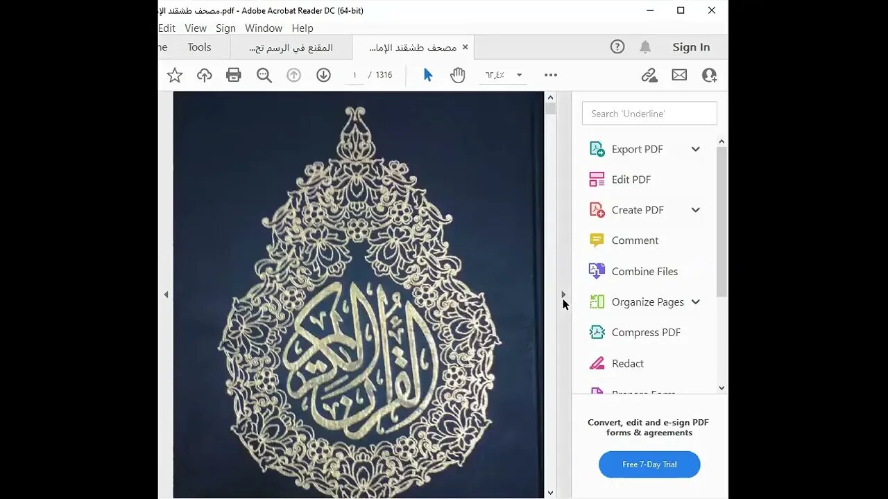Image resolution: width=888 pixels, height=499 pixels.
Task: Activate the Hand pan tool
Action: coord(457,75)
